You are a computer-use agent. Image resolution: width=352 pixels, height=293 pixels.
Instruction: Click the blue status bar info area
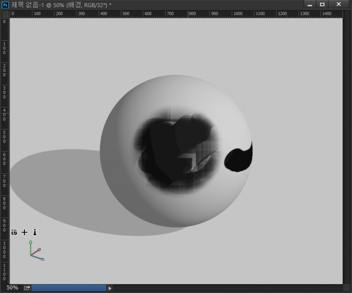coord(69,288)
